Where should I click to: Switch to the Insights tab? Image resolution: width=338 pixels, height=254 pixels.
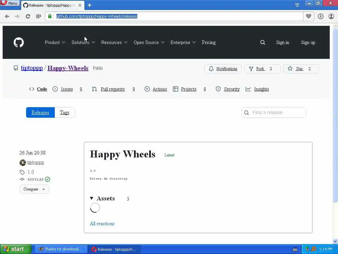(257, 89)
